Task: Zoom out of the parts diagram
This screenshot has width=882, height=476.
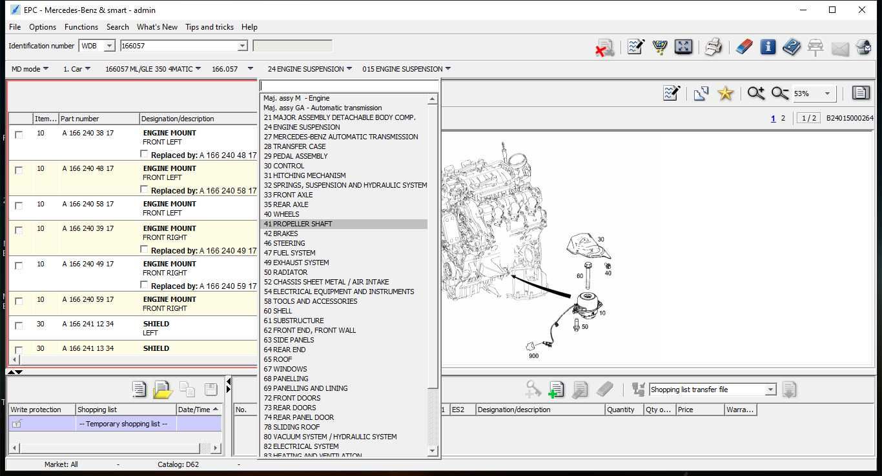Action: tap(780, 94)
